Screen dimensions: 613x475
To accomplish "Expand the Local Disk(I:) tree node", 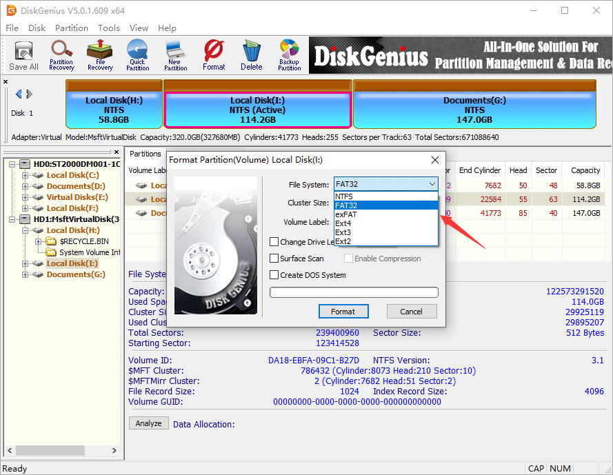I will [26, 263].
